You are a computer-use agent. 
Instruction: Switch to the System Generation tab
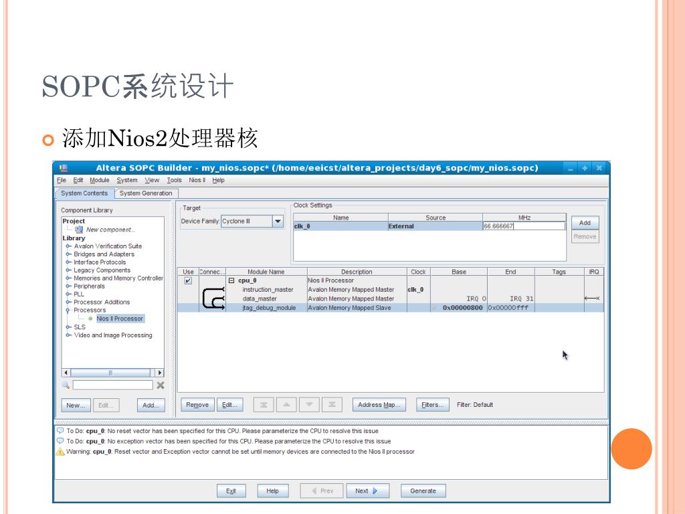pyautogui.click(x=146, y=193)
